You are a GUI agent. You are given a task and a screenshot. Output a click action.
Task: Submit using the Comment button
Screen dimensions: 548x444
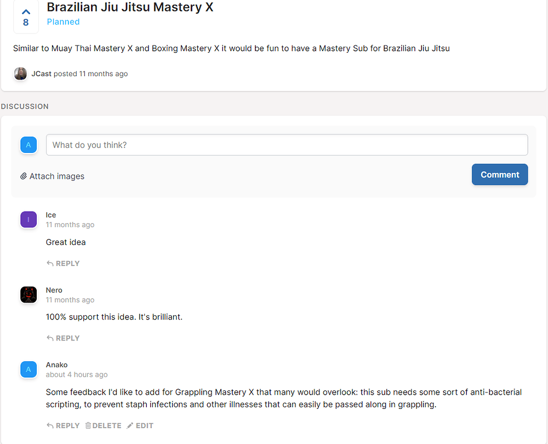coord(500,174)
